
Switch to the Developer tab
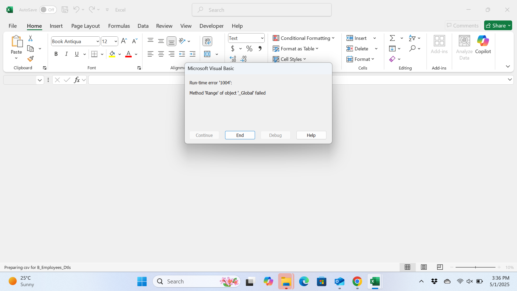coord(211,26)
